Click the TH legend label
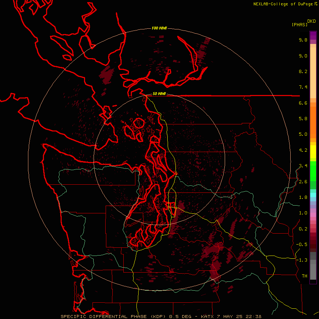This screenshot has width=319, height=319. (x=304, y=276)
